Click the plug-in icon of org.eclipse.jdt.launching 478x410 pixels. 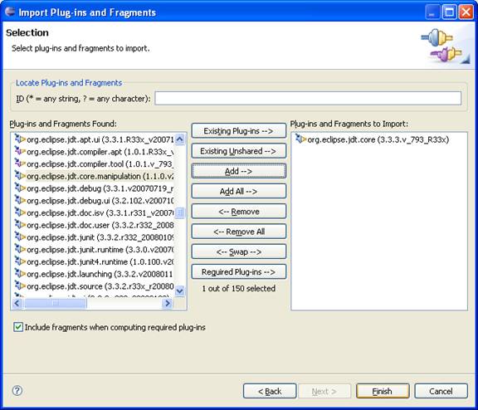(x=20, y=273)
